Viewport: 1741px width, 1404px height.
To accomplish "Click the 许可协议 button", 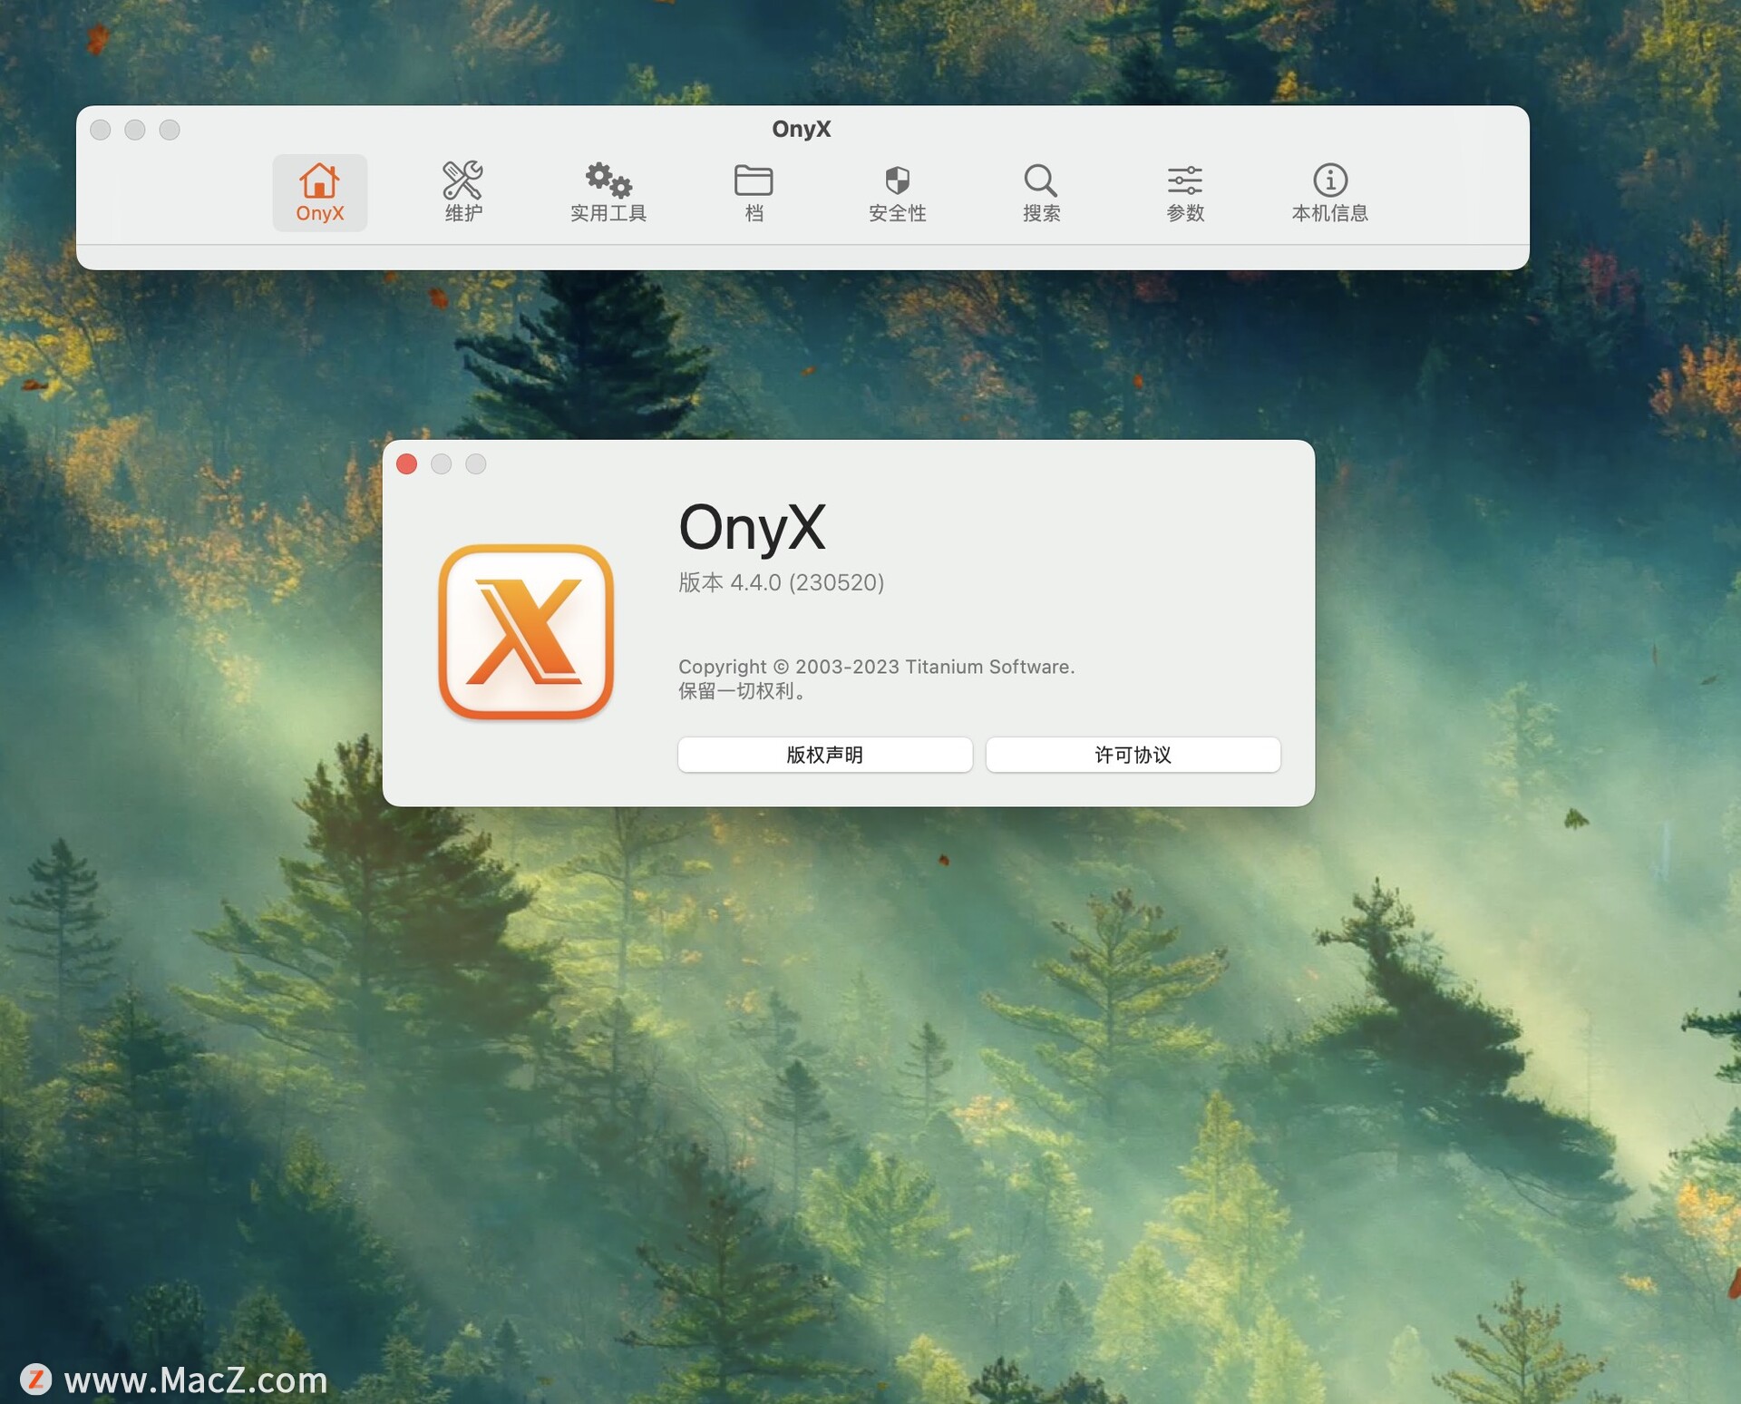I will coord(1133,755).
